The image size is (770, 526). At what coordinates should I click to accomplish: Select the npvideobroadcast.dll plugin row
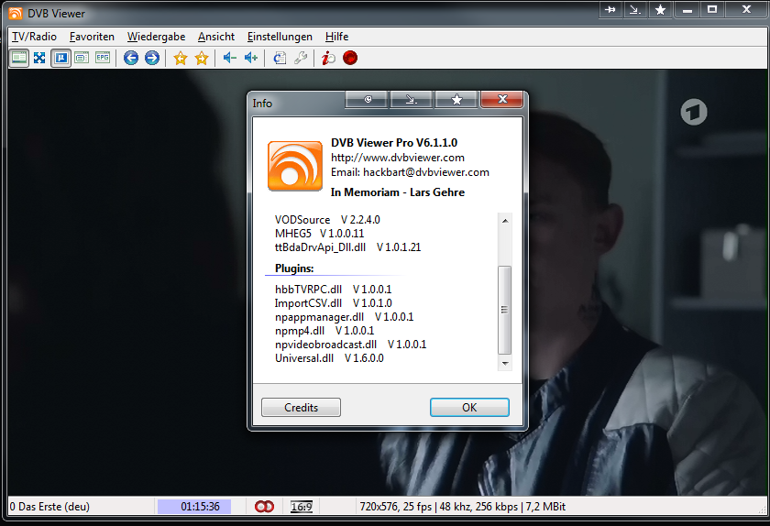coord(350,345)
